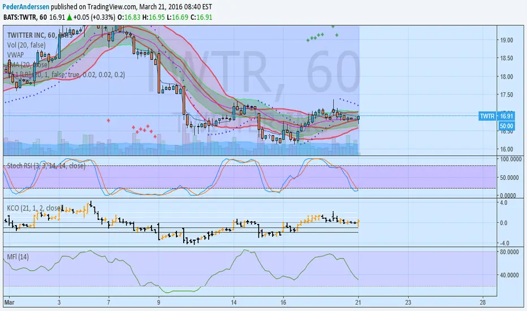Screen dimensions: 527x311
Task: Click the 16.00 price axis label
Action: pyautogui.click(x=507, y=149)
